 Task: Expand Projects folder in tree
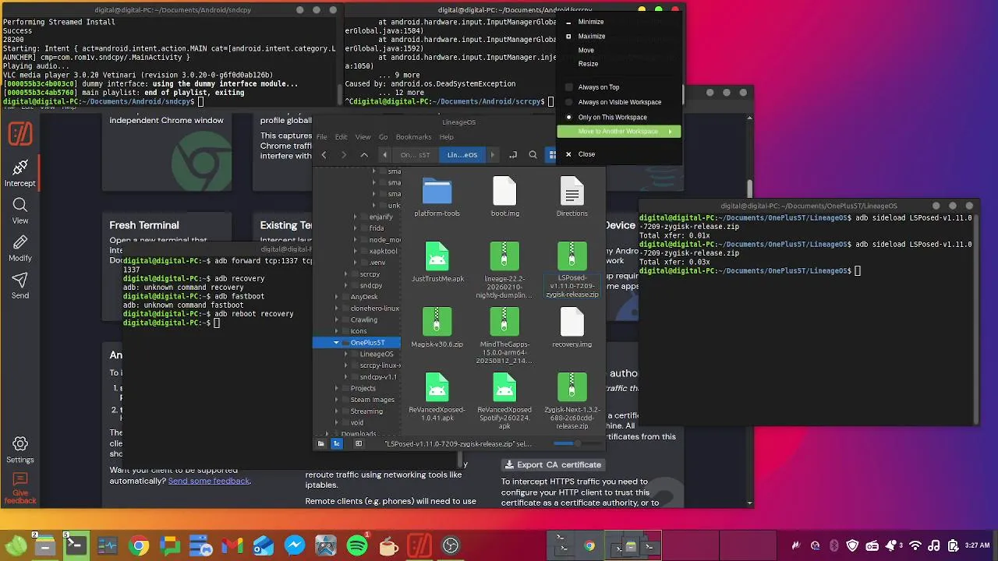pyautogui.click(x=336, y=388)
